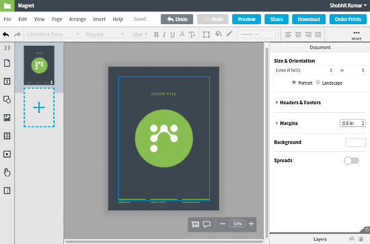370x244 pixels.
Task: Select the Text tool in sidebar
Action: coord(7,81)
